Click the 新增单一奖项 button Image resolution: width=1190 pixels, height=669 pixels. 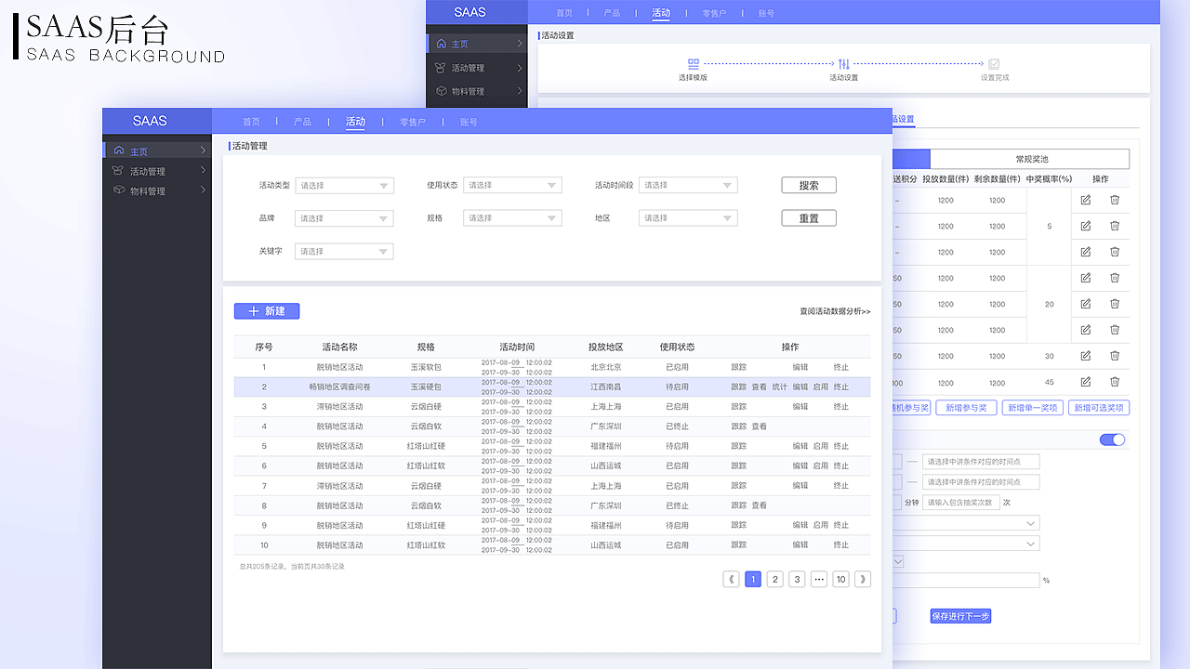click(1033, 408)
